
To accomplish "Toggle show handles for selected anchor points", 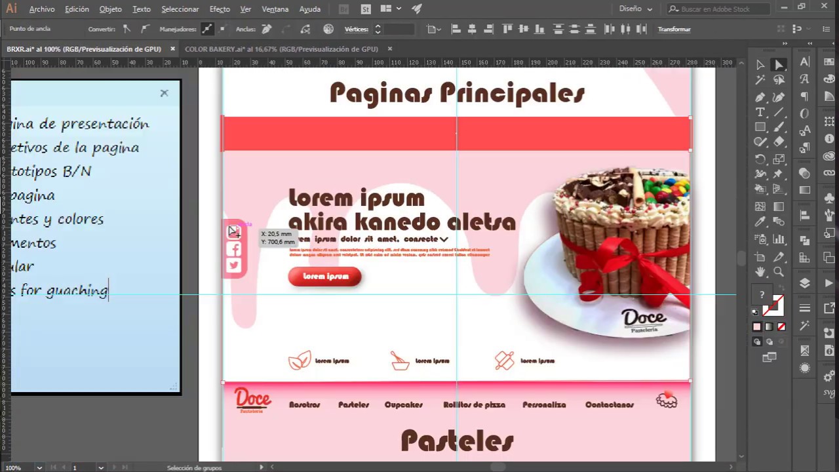I will point(207,29).
